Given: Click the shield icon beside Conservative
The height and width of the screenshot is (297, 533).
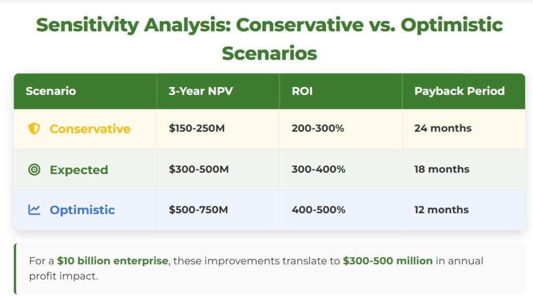Looking at the screenshot, I should point(34,129).
